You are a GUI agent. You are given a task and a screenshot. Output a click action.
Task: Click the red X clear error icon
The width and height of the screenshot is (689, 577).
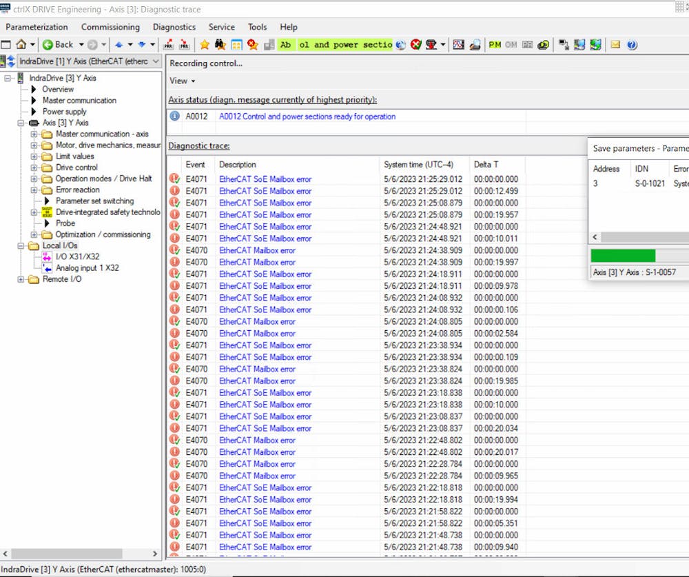click(416, 45)
